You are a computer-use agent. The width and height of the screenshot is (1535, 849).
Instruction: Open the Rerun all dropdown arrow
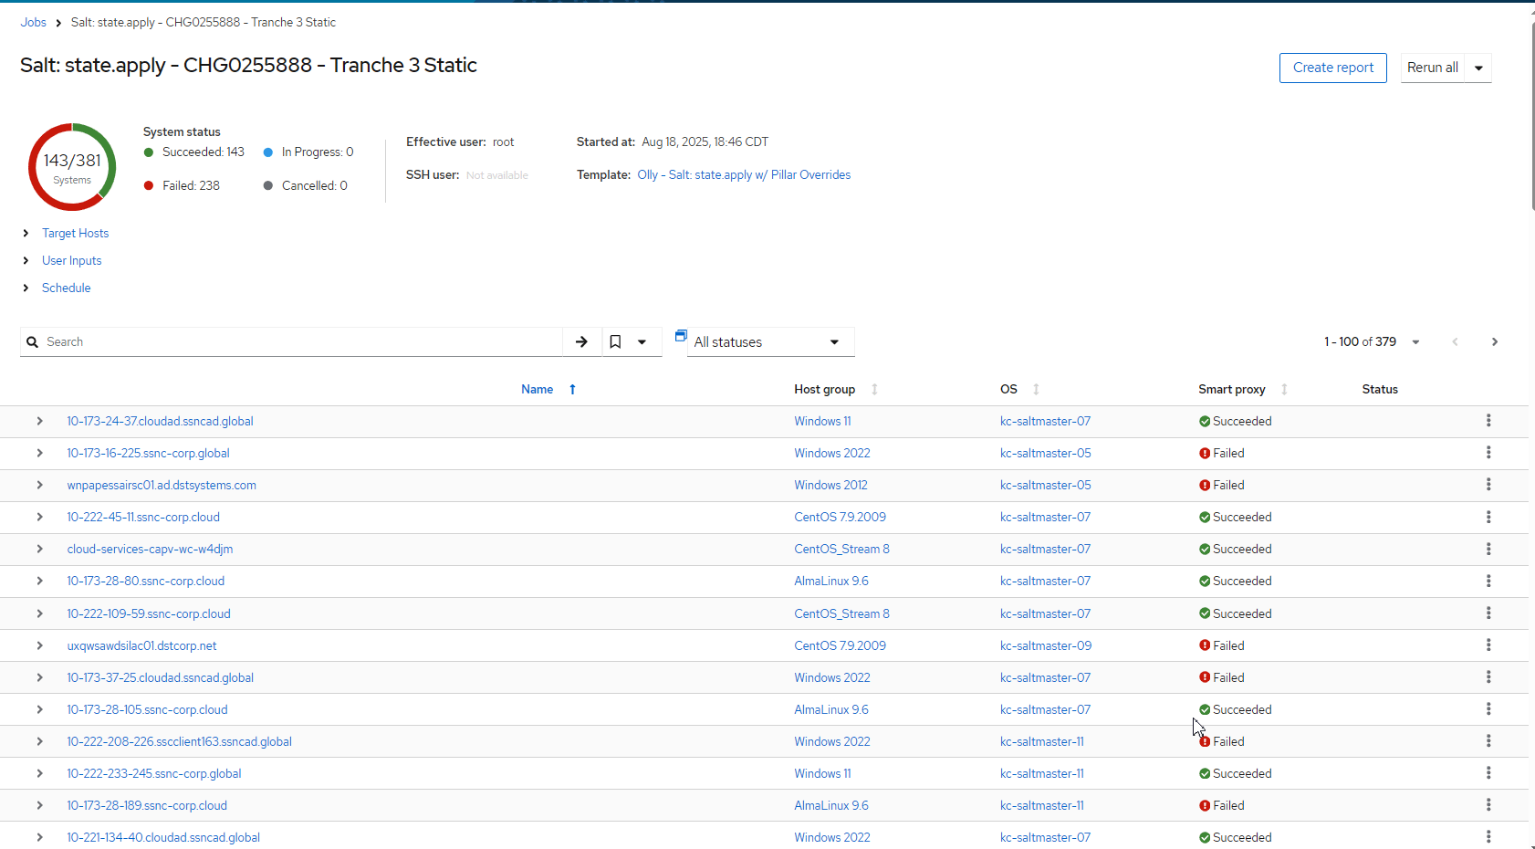tap(1478, 68)
